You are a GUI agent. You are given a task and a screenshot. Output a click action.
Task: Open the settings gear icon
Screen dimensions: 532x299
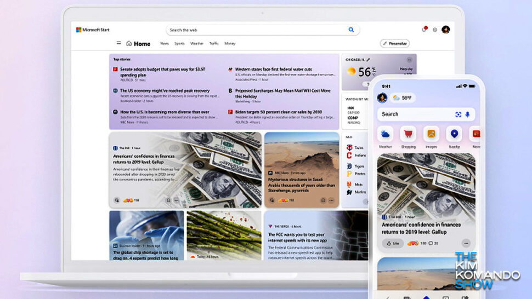pos(434,30)
